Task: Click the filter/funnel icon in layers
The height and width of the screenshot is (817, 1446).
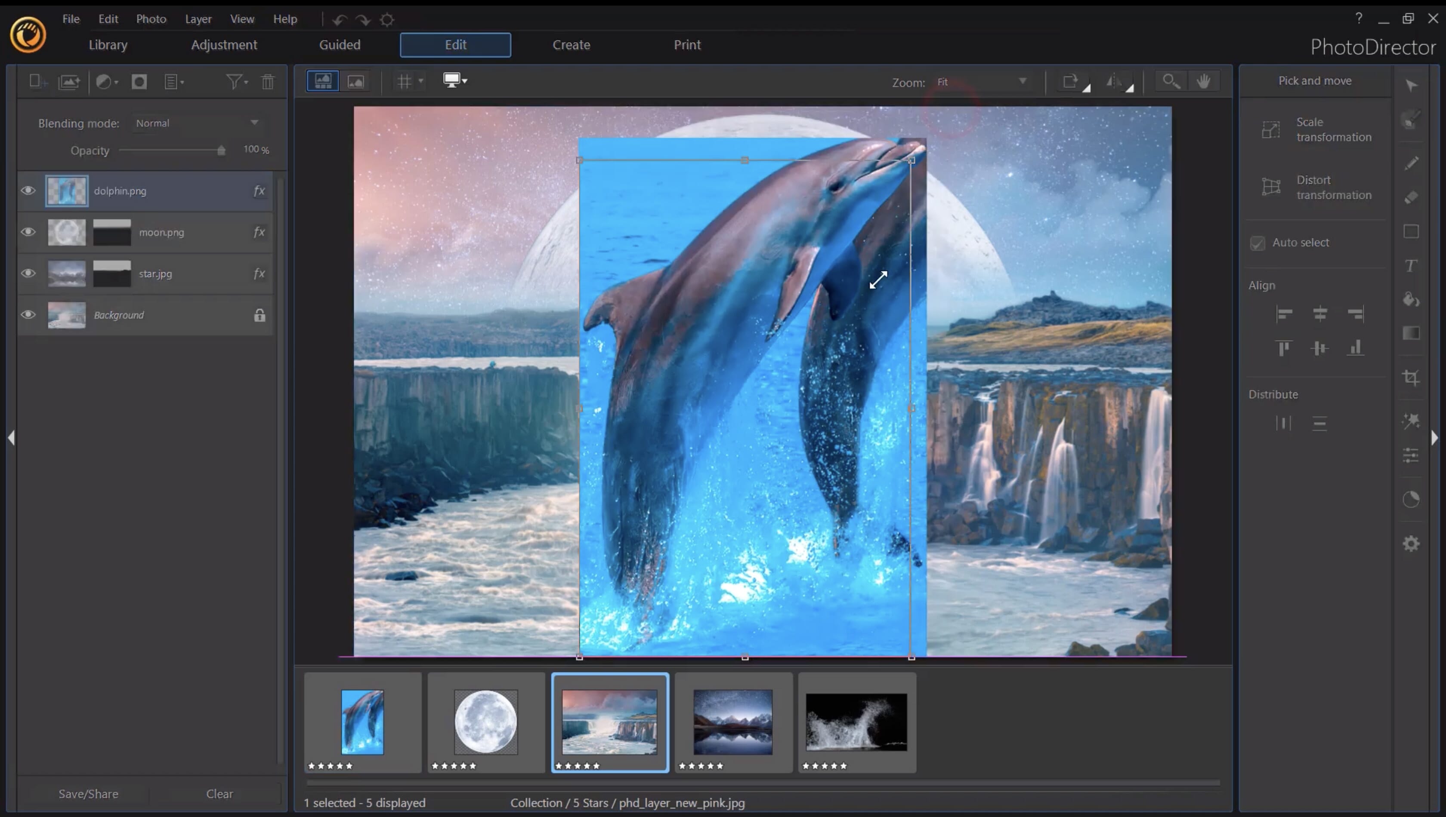Action: click(x=235, y=81)
